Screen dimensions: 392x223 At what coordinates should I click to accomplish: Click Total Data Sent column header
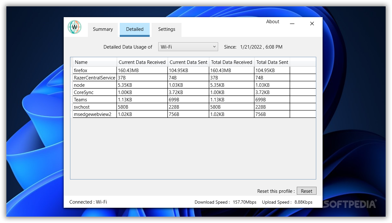coord(272,62)
